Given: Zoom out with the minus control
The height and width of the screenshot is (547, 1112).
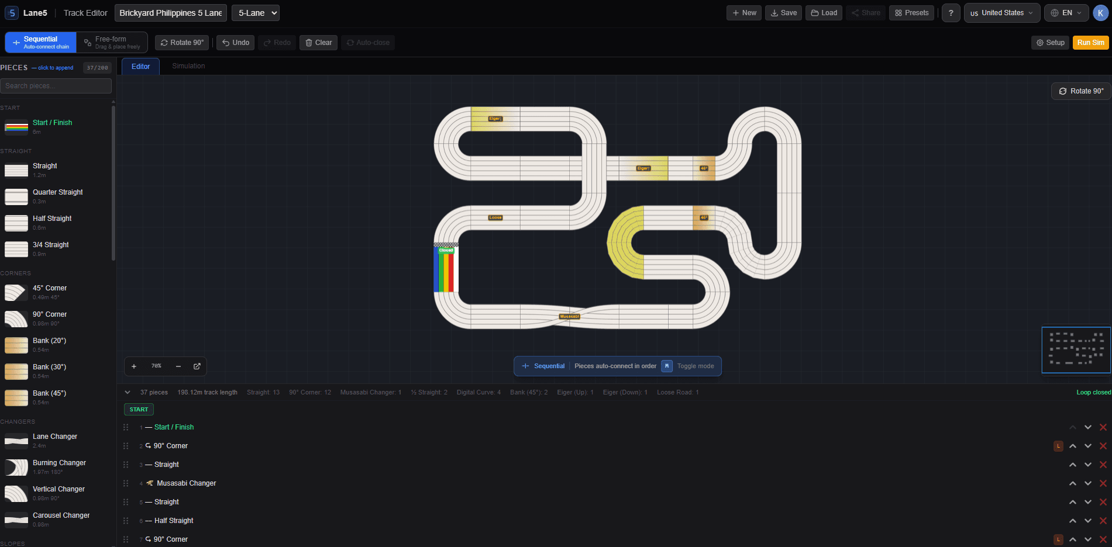Looking at the screenshot, I should tap(179, 366).
